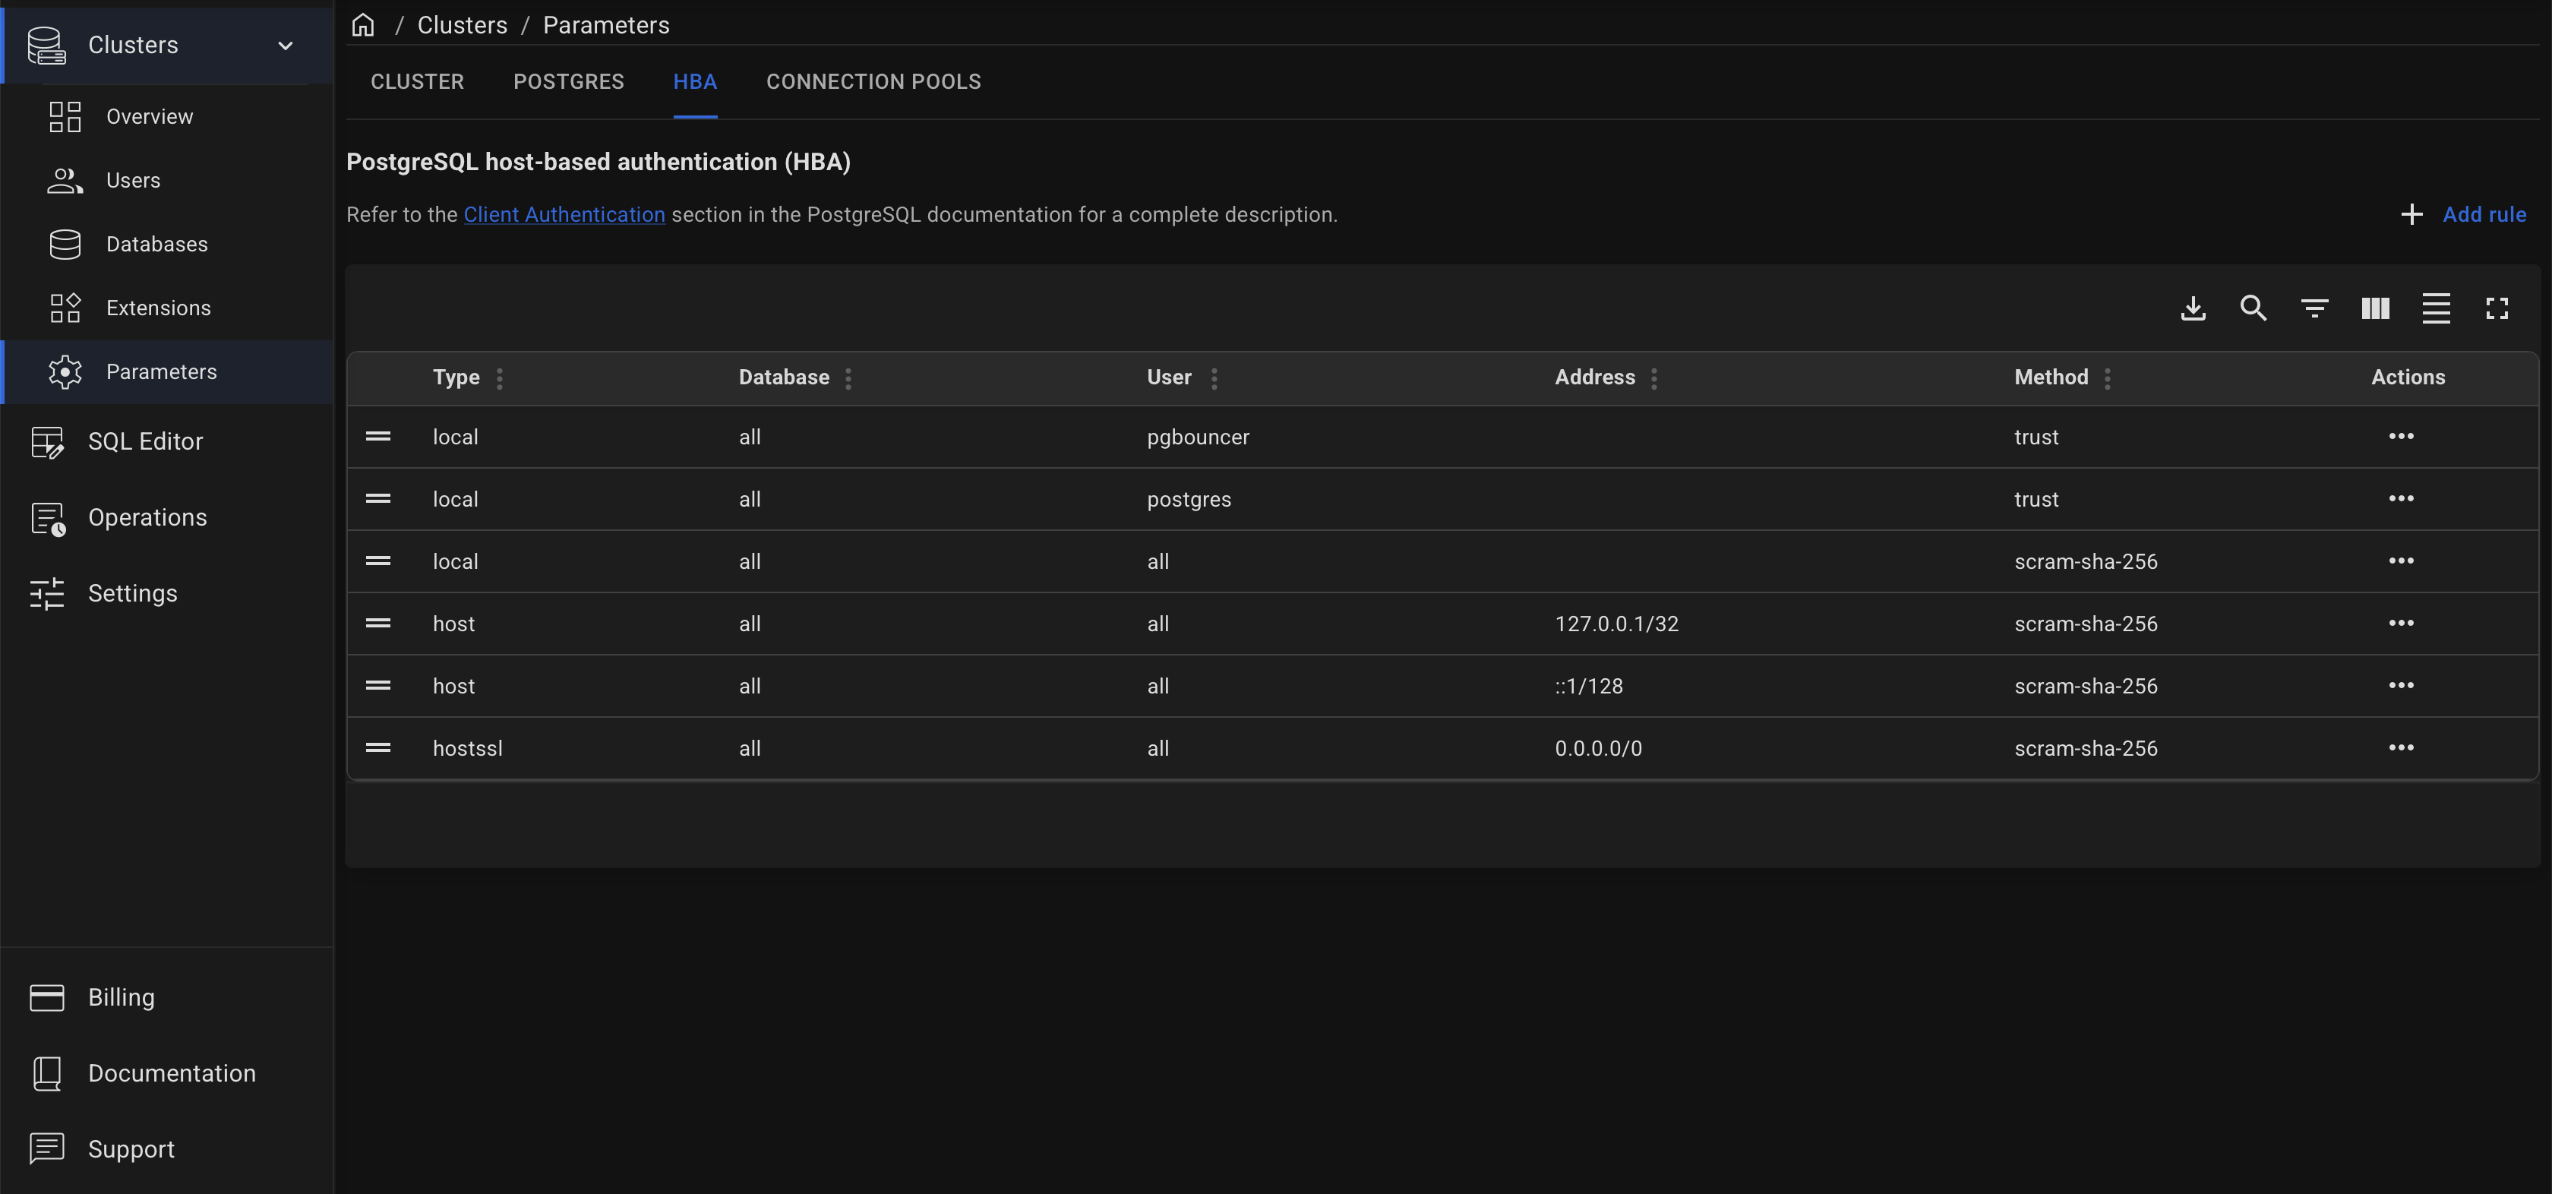Click the Support chat icon
The height and width of the screenshot is (1194, 2552).
point(46,1148)
